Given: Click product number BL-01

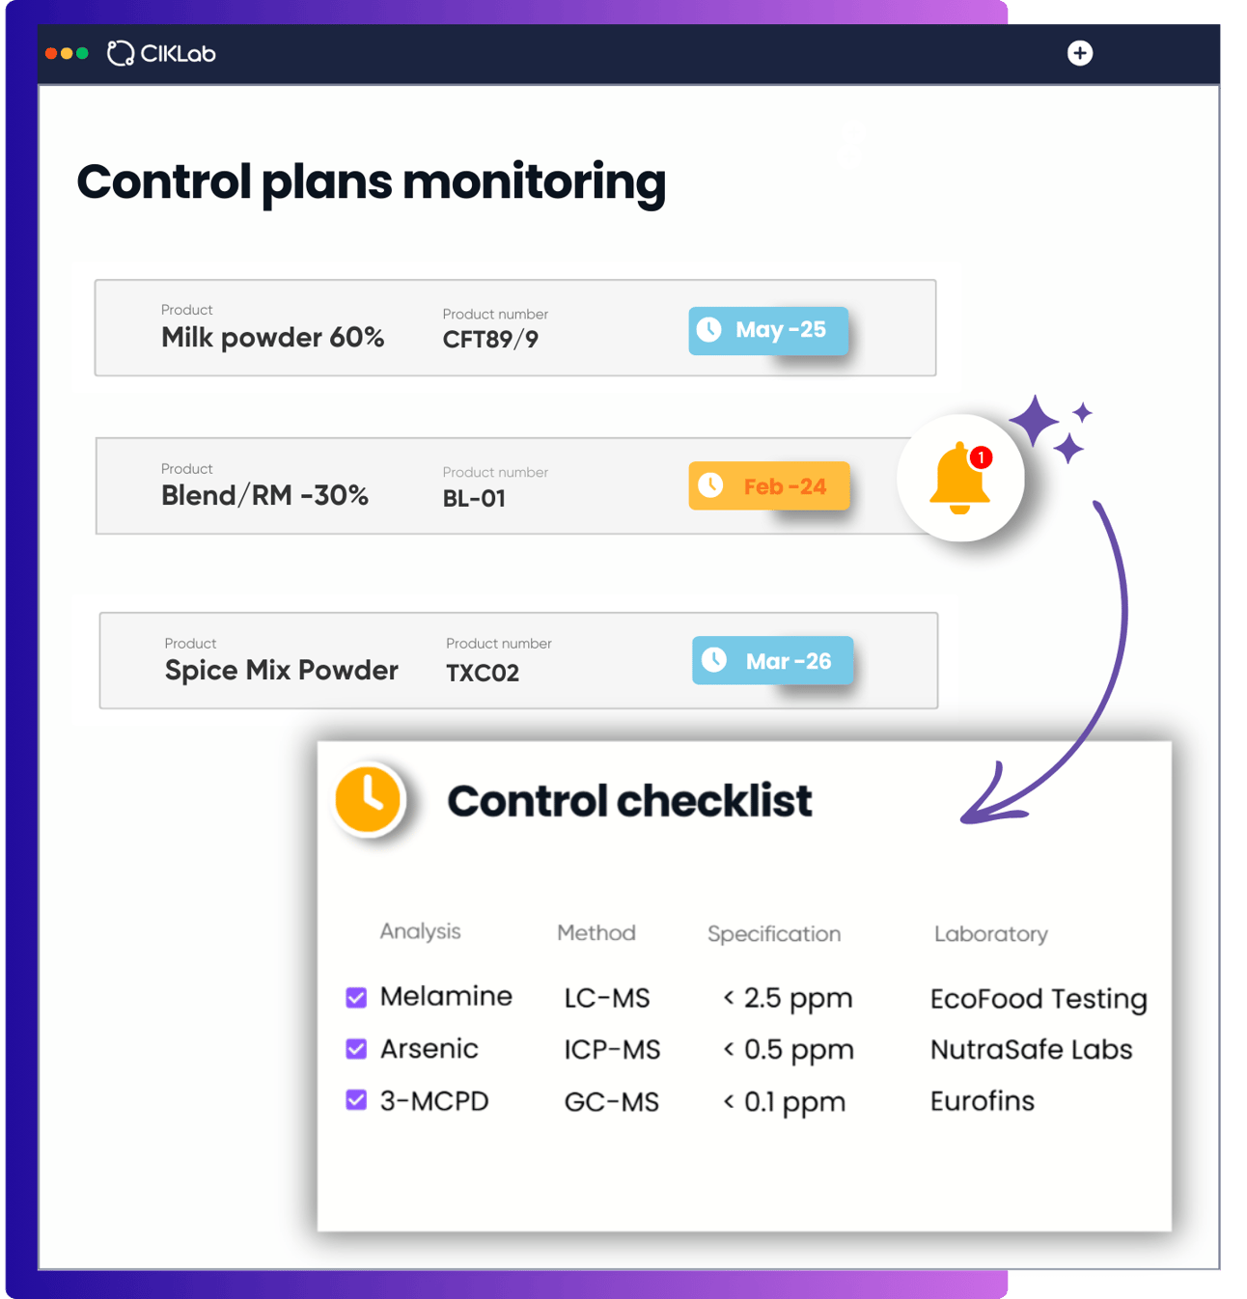Looking at the screenshot, I should point(474,499).
